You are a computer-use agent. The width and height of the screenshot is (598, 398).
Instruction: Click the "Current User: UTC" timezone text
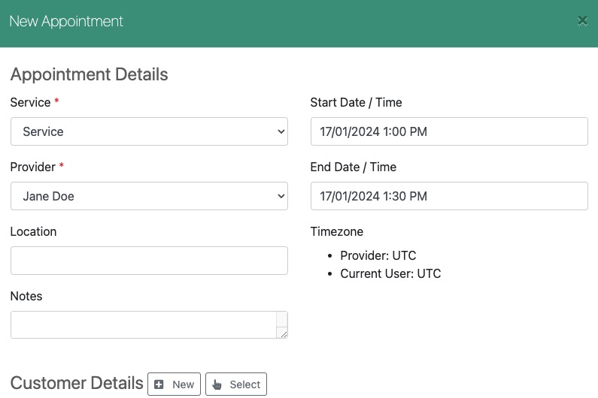coord(390,273)
